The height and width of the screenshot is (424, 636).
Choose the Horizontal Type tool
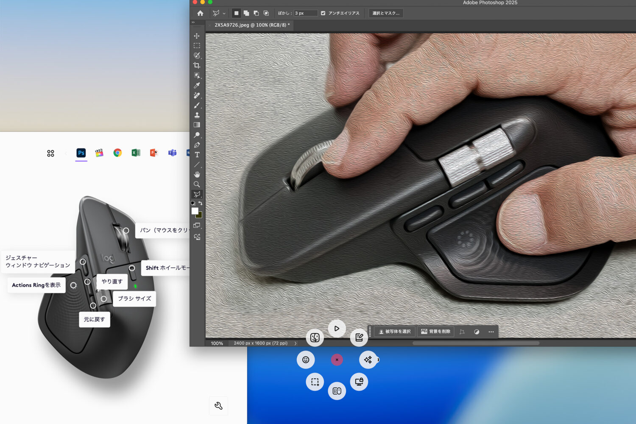(197, 155)
